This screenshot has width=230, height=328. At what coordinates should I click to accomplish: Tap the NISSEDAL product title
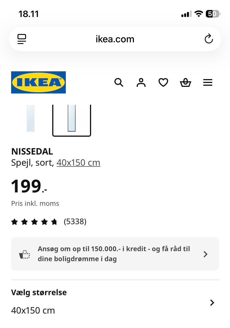point(32,151)
